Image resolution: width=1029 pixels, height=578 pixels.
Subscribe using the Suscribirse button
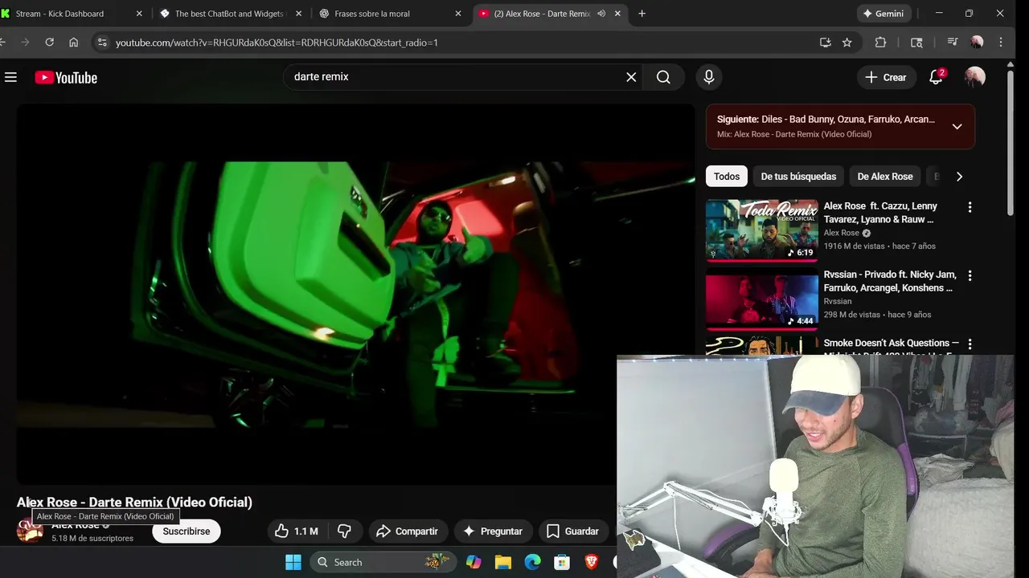[x=187, y=531]
